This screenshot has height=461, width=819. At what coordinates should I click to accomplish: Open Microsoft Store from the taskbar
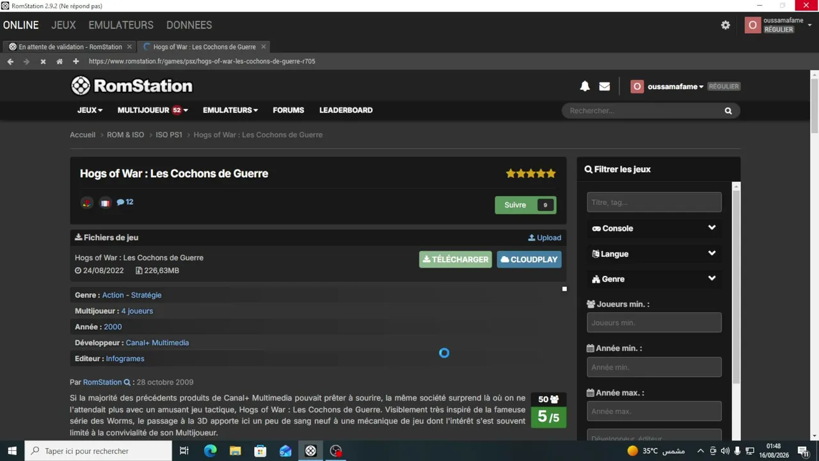[260, 451]
